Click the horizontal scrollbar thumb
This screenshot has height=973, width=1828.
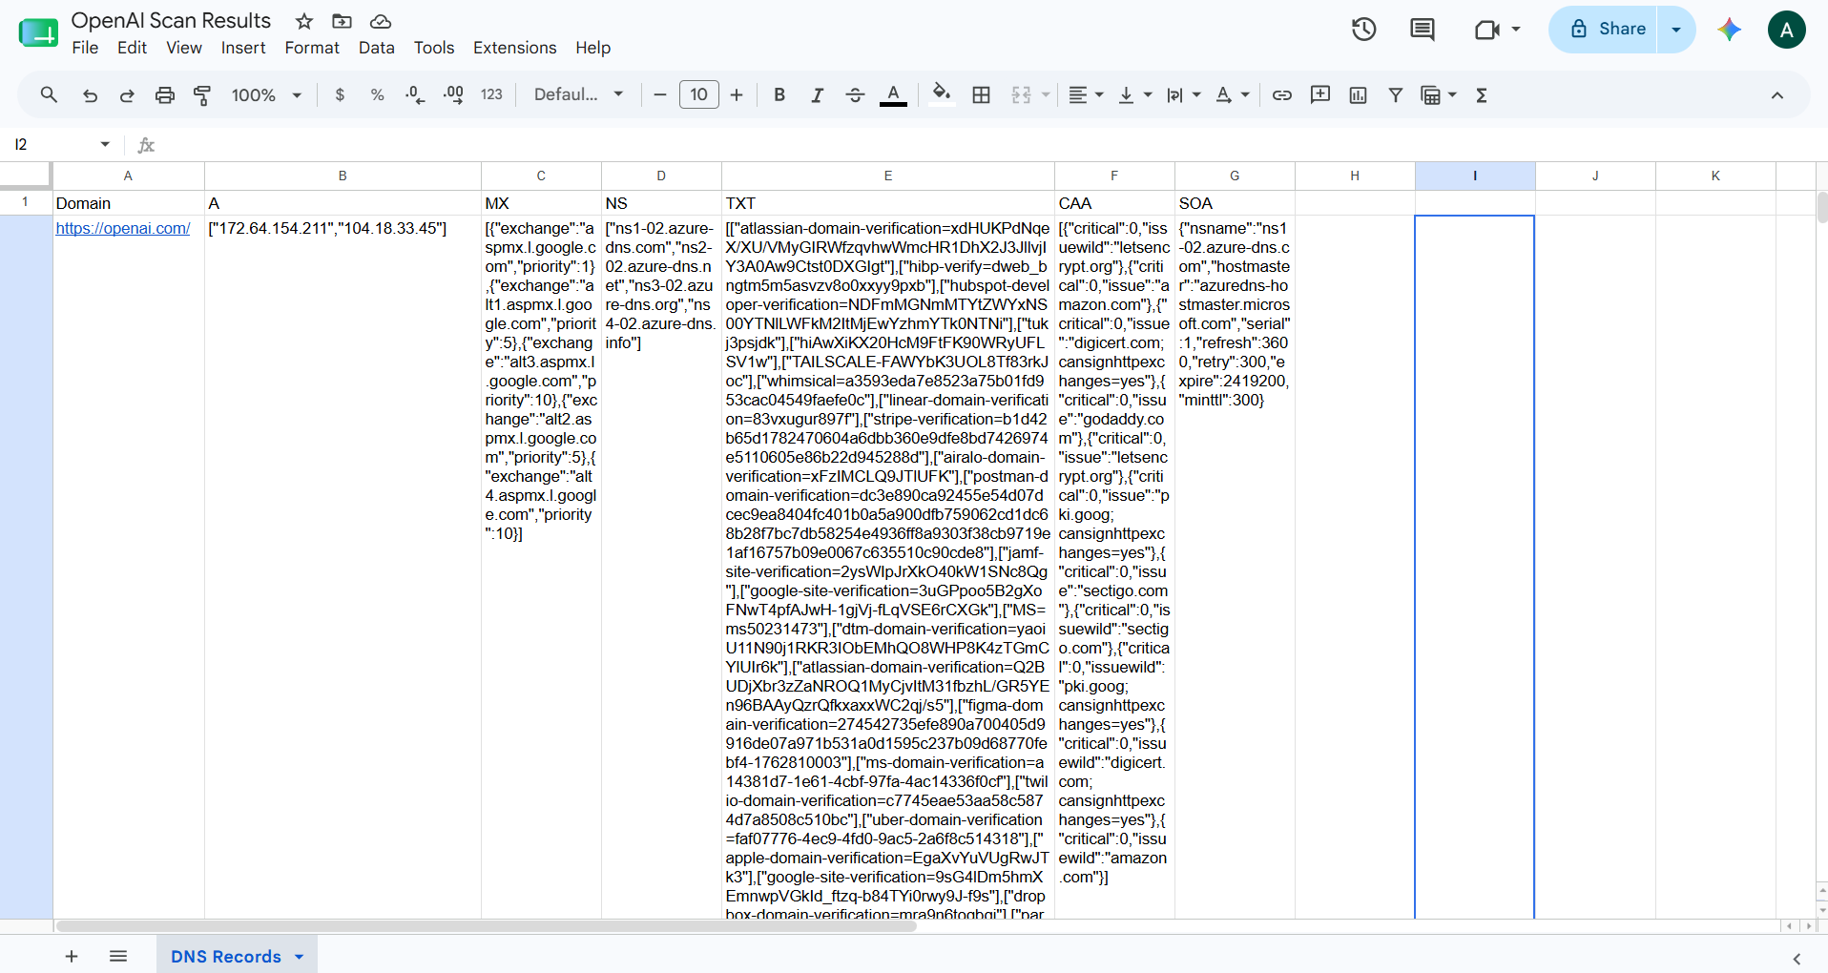[487, 926]
